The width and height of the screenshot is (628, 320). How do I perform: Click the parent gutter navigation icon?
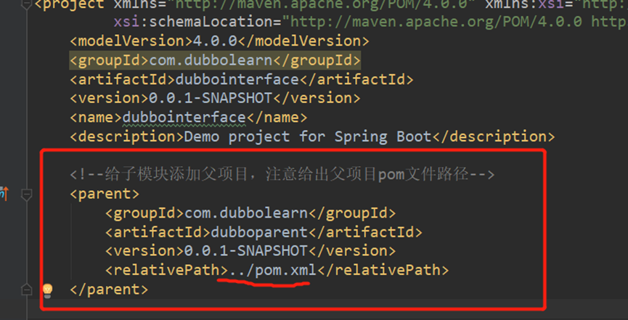(4, 194)
